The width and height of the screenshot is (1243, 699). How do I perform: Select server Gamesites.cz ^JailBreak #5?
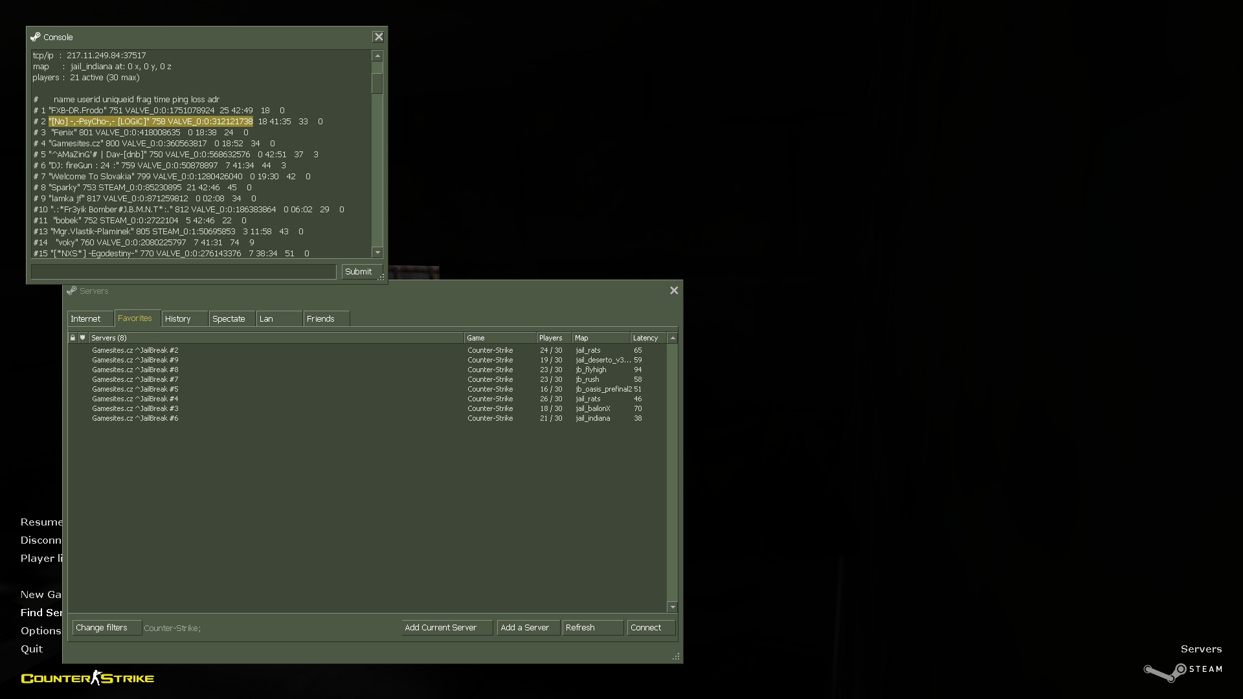point(367,389)
